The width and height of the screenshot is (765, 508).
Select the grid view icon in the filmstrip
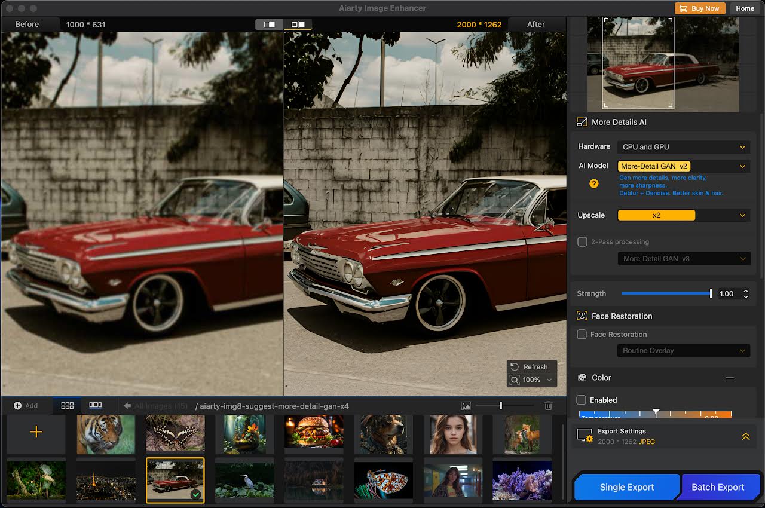[67, 405]
